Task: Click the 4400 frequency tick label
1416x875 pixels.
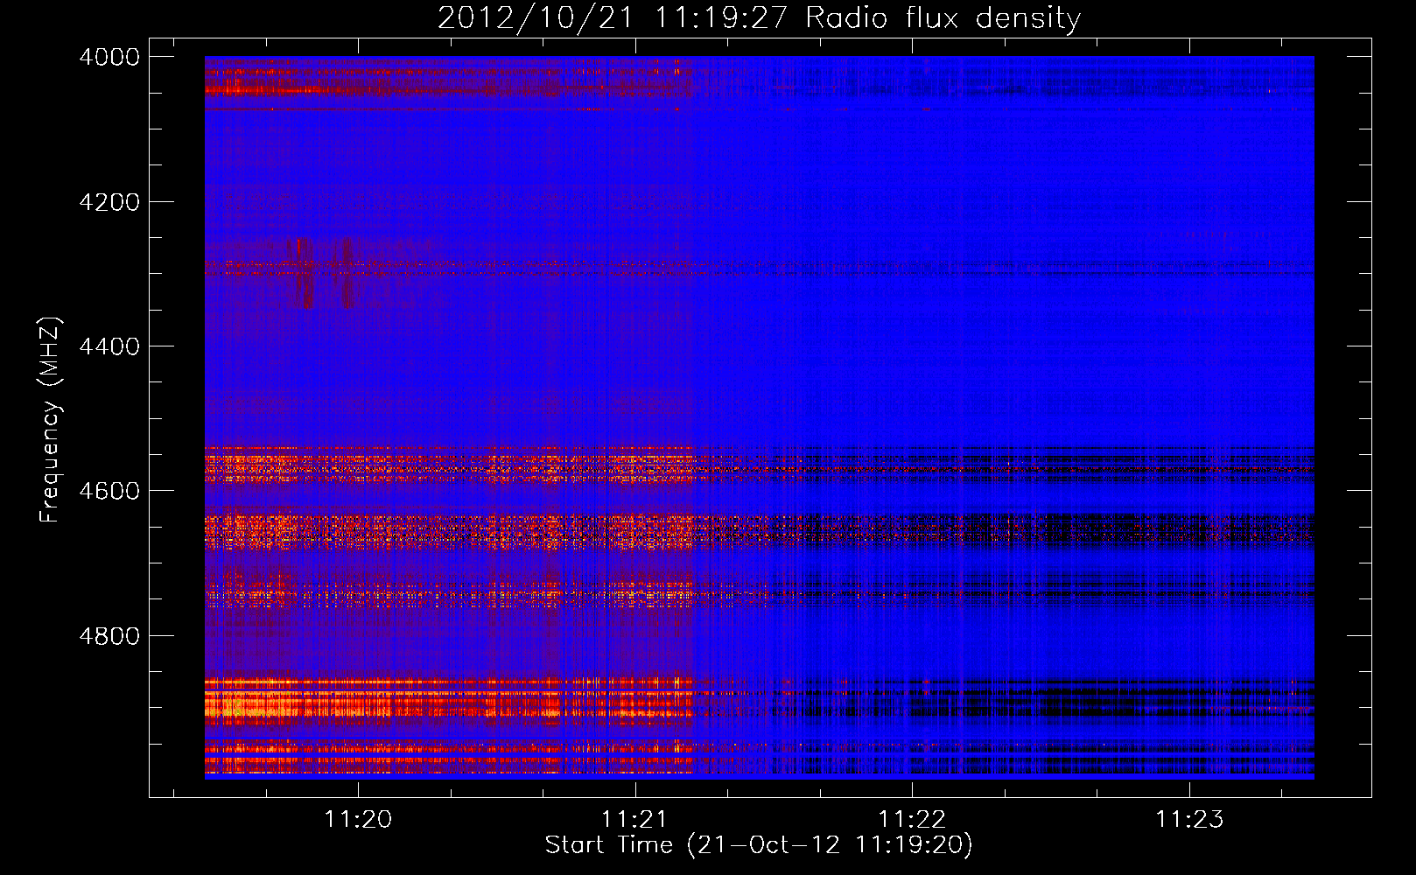Action: [109, 346]
